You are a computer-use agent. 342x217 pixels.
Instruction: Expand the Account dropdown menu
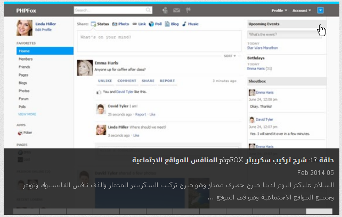pyautogui.click(x=302, y=11)
